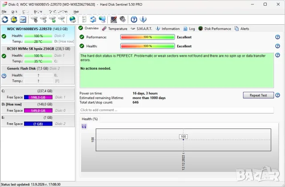Click the Repeat Test button
285x187 pixels.
pos(258,95)
